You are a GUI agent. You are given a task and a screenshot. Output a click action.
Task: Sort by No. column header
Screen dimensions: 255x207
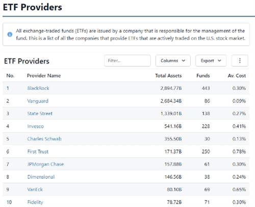10,76
